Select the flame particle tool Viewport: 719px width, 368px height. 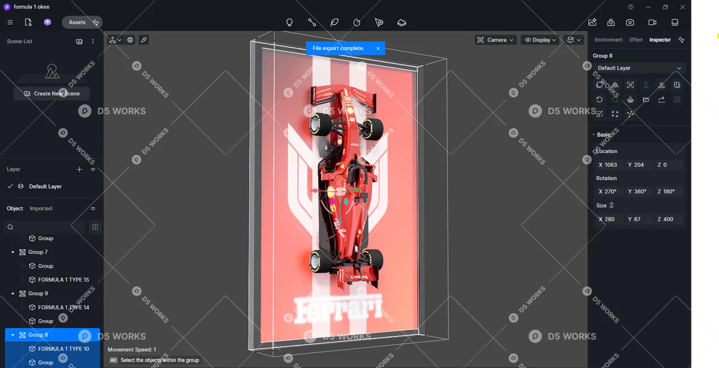click(357, 22)
